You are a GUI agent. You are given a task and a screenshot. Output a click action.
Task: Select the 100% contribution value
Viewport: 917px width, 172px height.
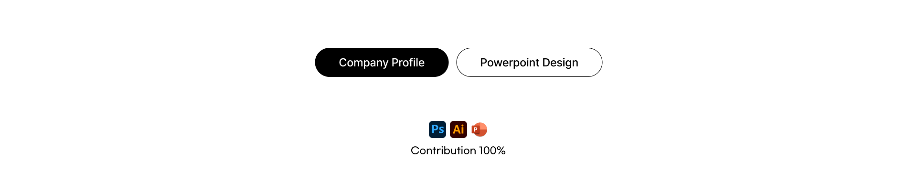492,150
